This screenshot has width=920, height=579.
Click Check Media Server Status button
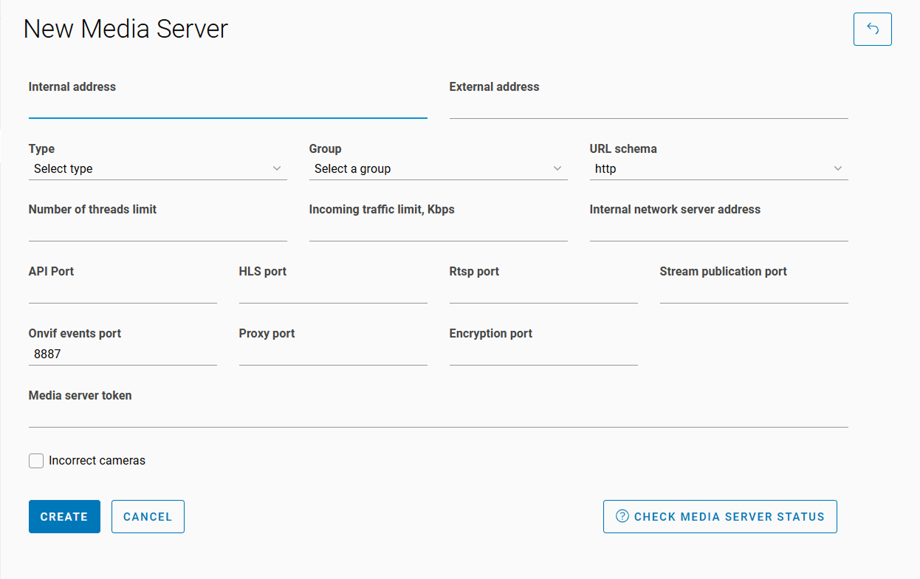click(x=720, y=517)
